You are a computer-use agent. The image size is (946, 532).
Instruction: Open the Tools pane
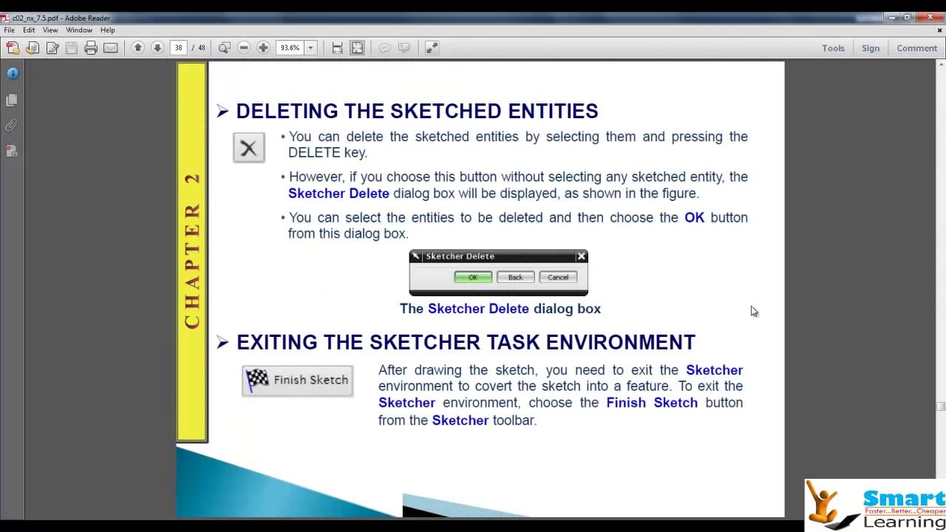(833, 48)
